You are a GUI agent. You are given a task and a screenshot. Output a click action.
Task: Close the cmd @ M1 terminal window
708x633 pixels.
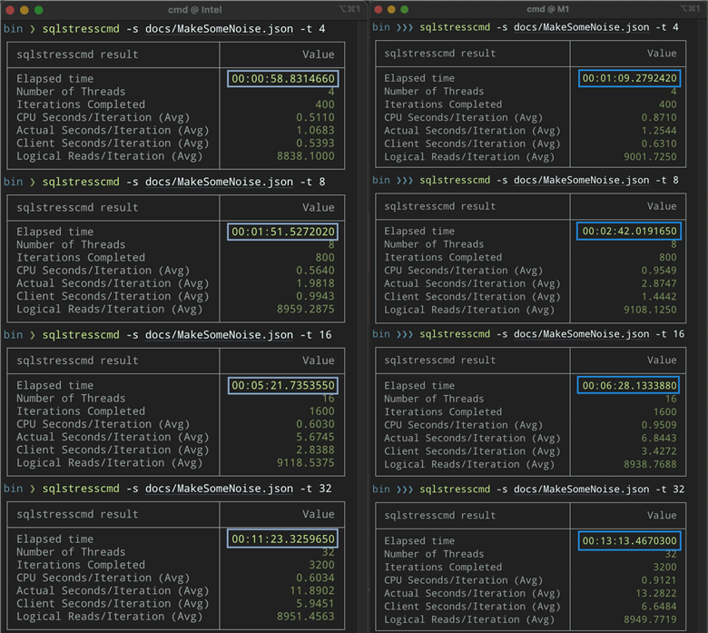tap(379, 9)
